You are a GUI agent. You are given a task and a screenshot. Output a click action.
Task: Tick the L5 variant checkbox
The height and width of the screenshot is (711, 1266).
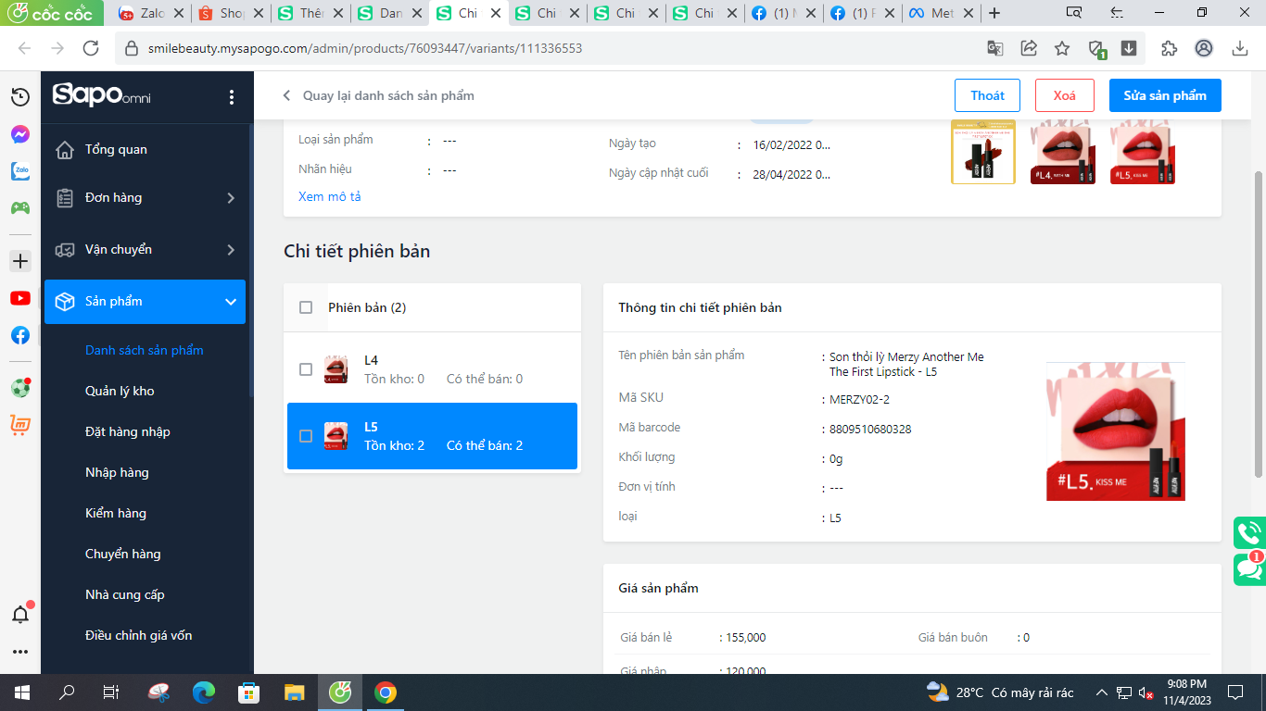(306, 436)
